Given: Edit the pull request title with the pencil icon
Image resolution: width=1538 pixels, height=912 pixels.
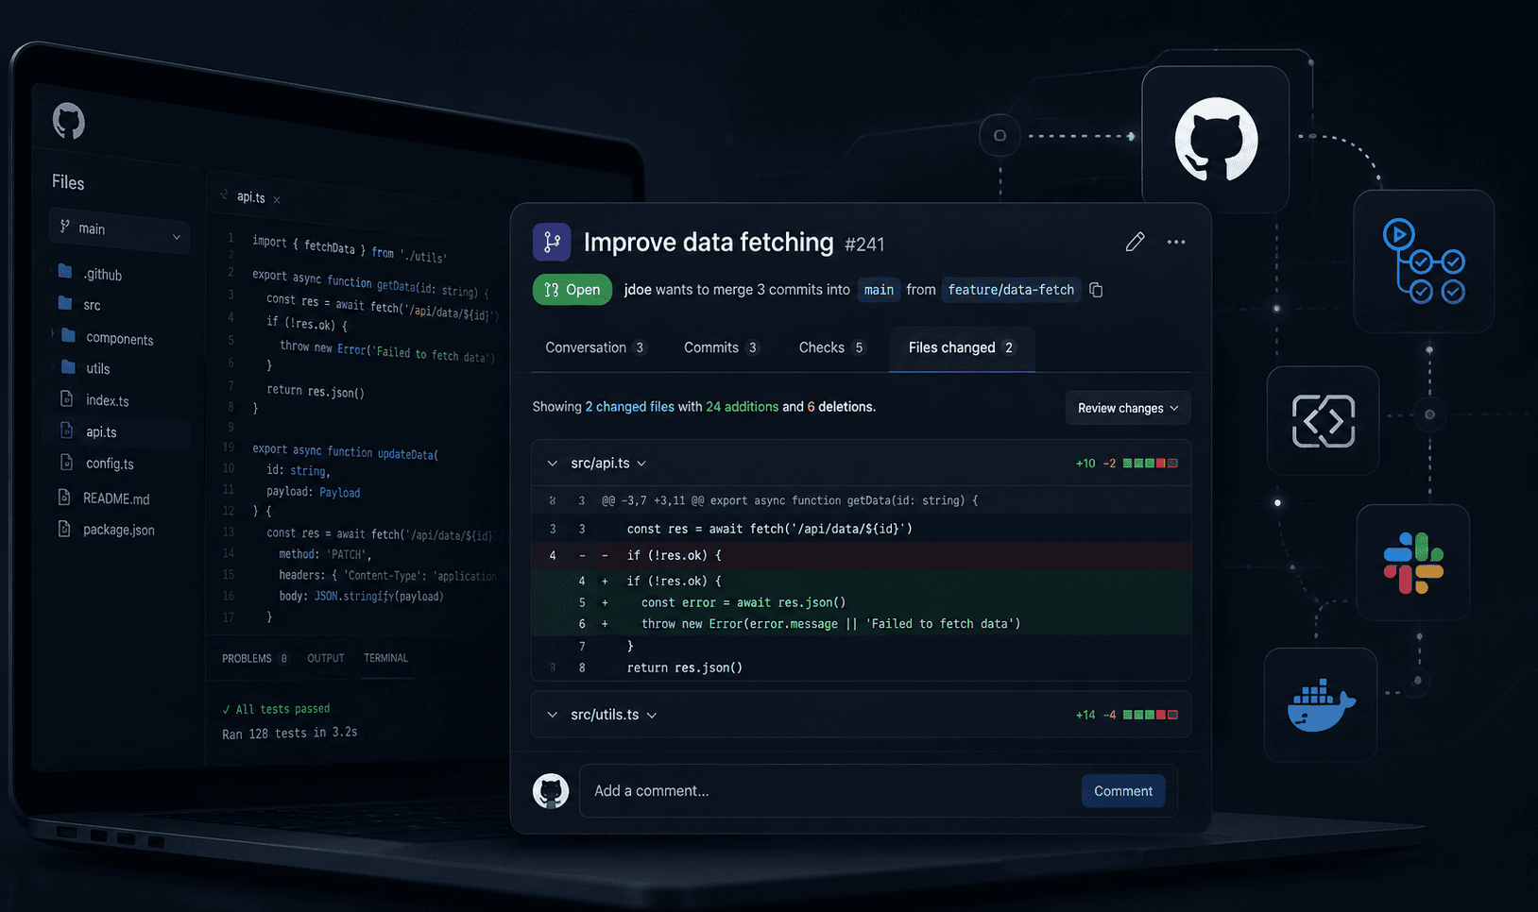Looking at the screenshot, I should [1135, 242].
